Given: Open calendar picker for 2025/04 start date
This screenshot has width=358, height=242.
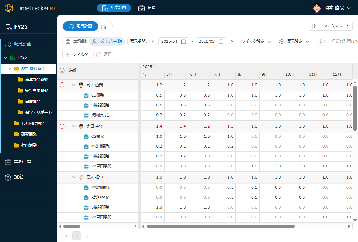Looking at the screenshot, I should 184,42.
